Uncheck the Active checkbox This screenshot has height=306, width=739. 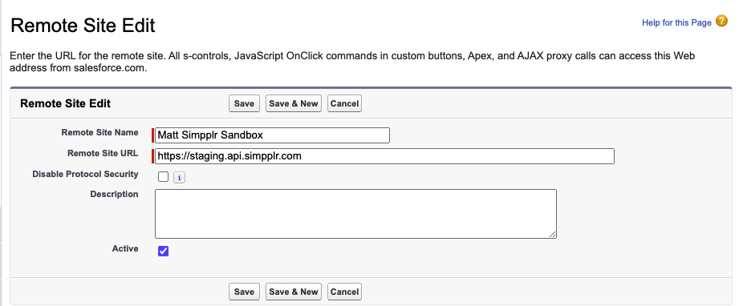click(x=163, y=252)
